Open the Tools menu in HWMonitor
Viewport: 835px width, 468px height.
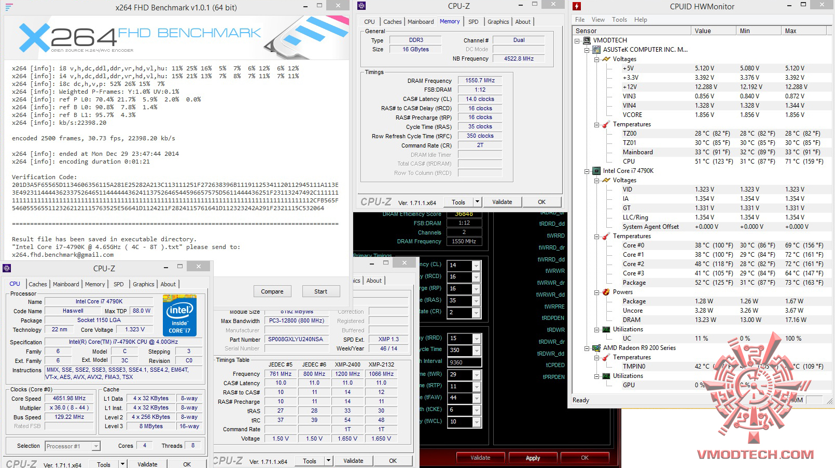619,20
